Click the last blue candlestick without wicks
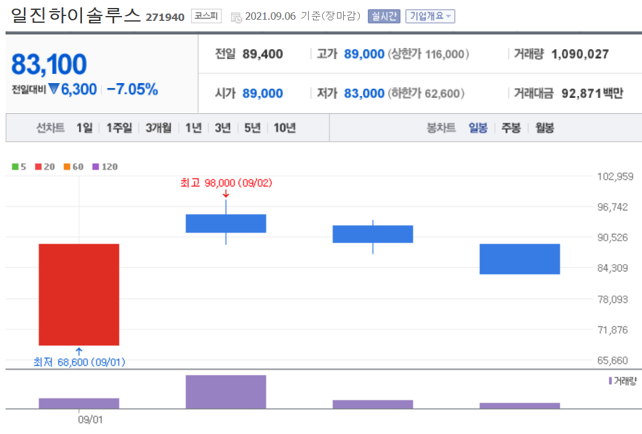 (519, 259)
